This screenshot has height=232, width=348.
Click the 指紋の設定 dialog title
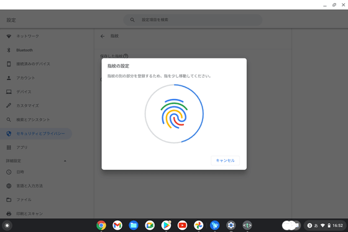pos(118,66)
